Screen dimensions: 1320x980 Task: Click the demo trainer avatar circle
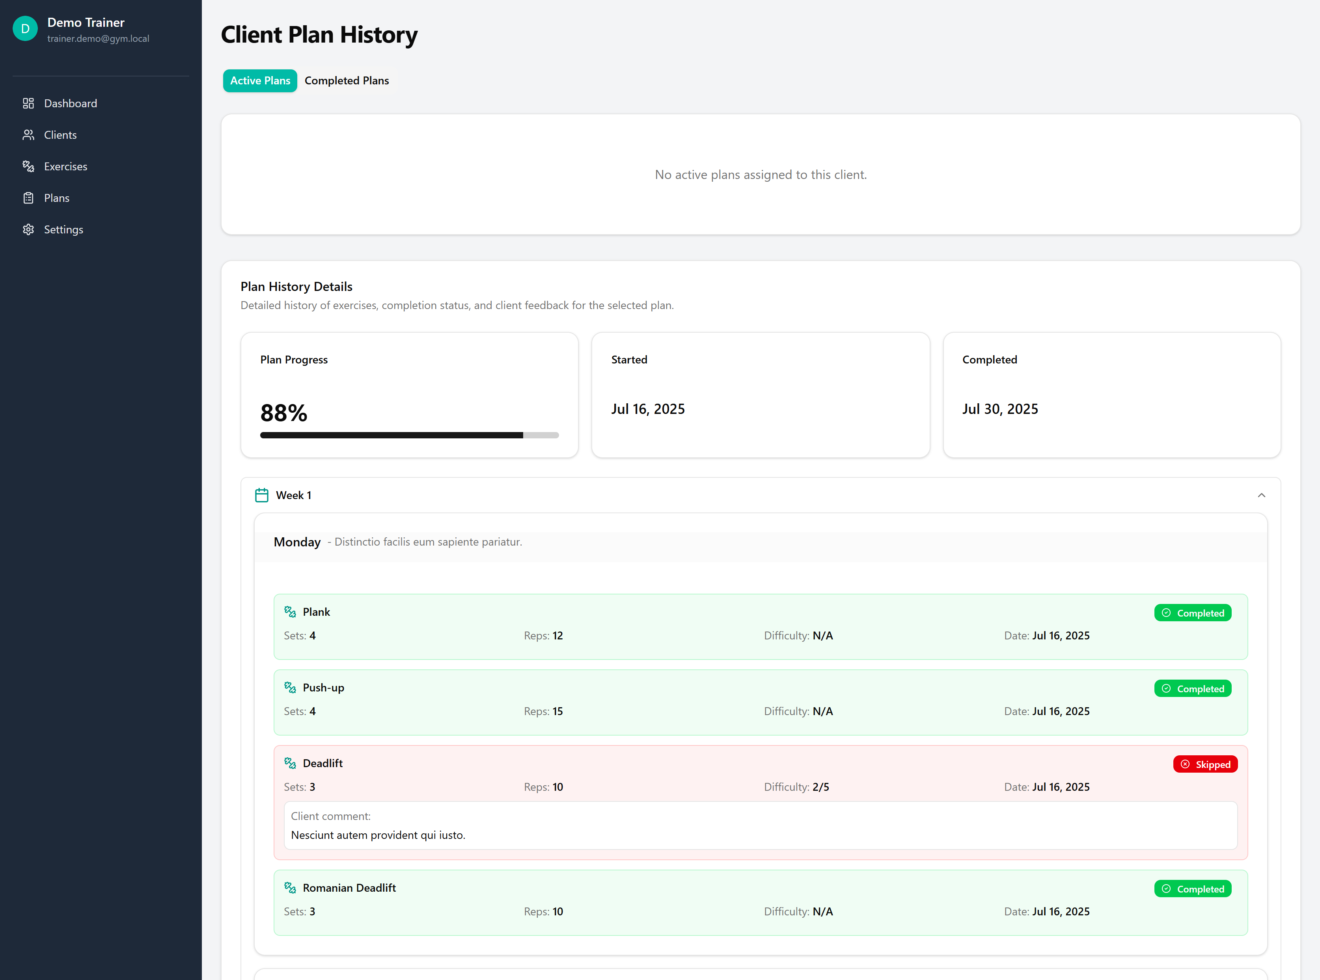25,28
